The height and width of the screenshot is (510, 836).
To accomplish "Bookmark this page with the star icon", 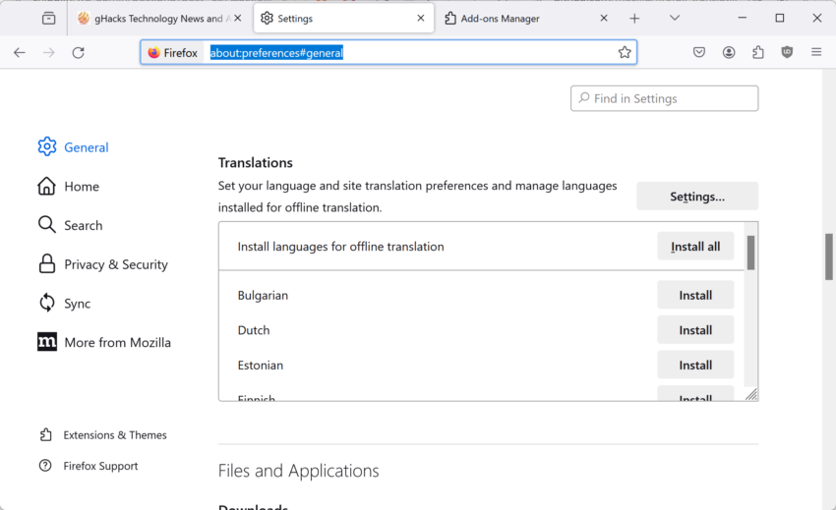I will tap(625, 52).
